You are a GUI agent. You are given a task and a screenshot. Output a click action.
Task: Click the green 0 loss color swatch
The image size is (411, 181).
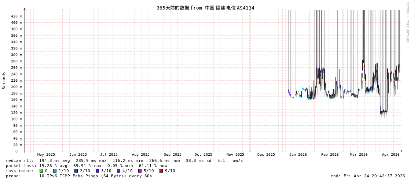[x=41, y=171]
